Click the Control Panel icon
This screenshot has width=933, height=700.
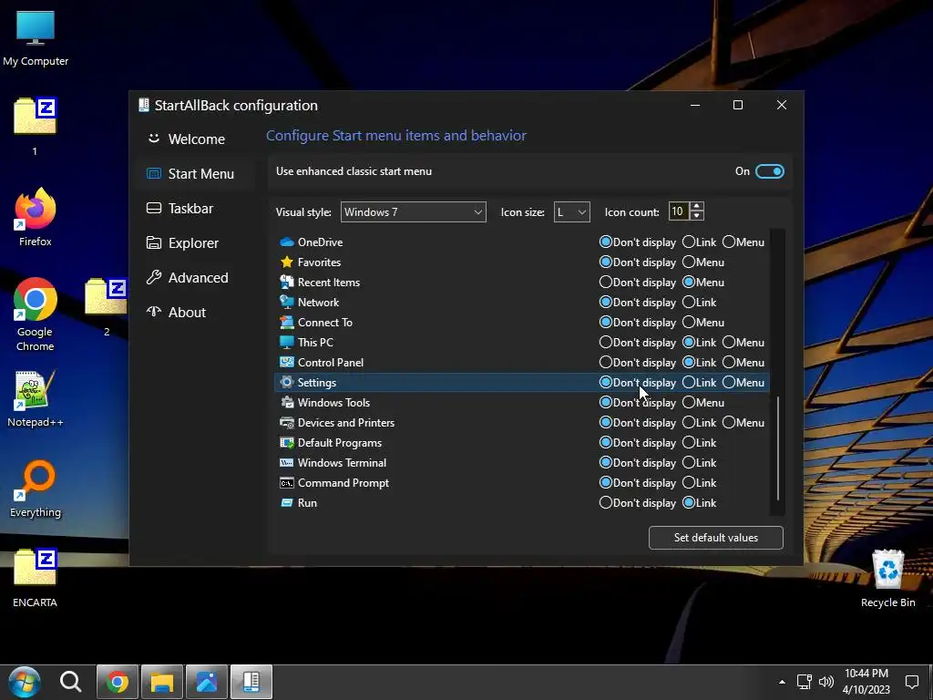[x=287, y=363]
